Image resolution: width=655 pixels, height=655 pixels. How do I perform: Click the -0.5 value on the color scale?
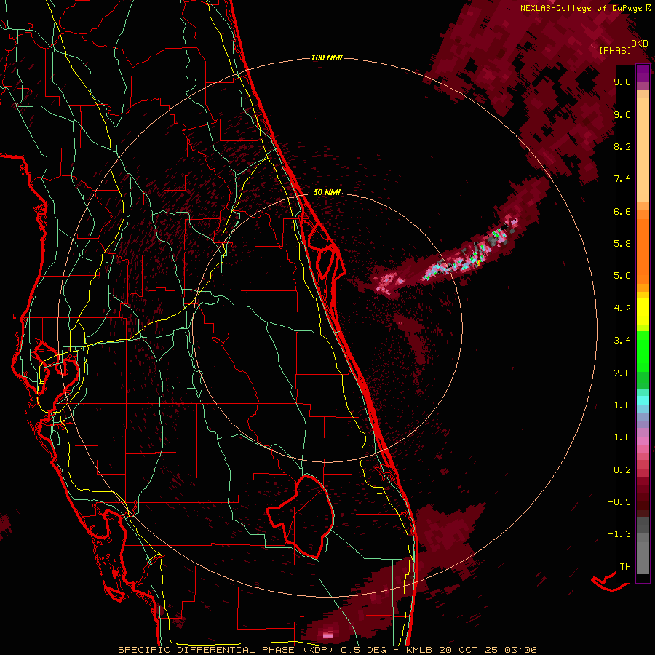[619, 502]
